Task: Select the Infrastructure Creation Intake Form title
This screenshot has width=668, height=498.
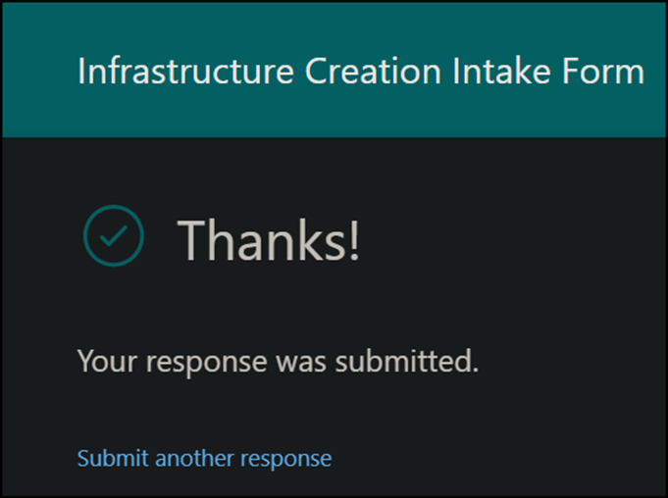Action: click(361, 72)
